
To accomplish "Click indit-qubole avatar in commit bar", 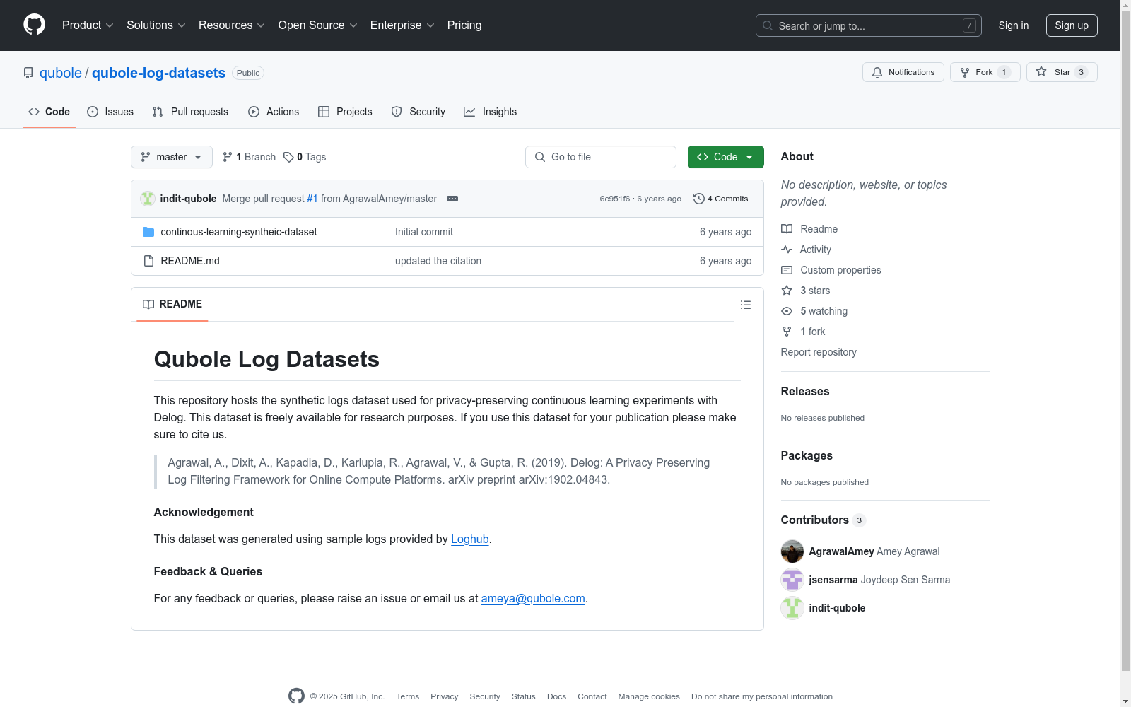I will [x=148, y=199].
